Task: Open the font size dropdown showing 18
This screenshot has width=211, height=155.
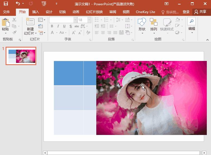Action: [x=89, y=20]
